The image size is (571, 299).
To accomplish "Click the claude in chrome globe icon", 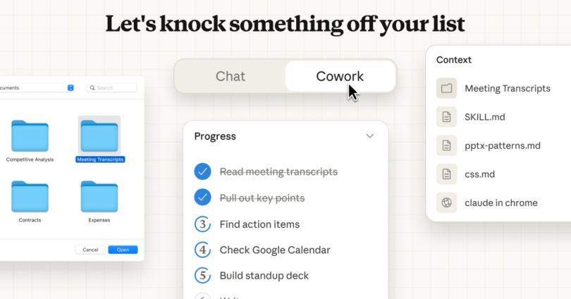I will (x=446, y=203).
